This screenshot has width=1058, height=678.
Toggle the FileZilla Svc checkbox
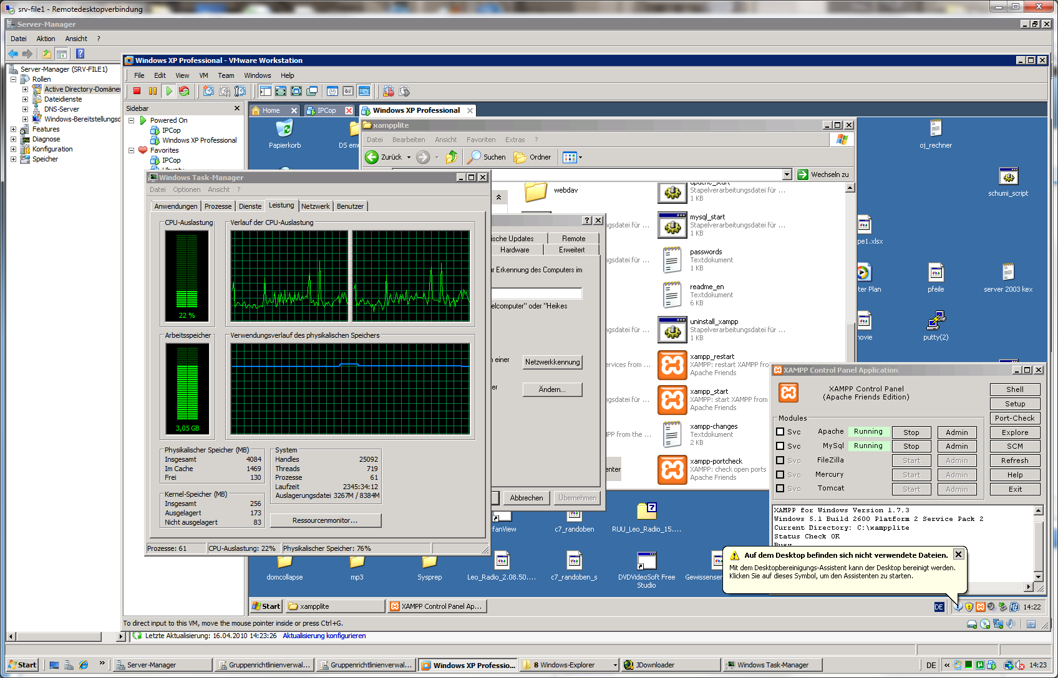tap(780, 461)
